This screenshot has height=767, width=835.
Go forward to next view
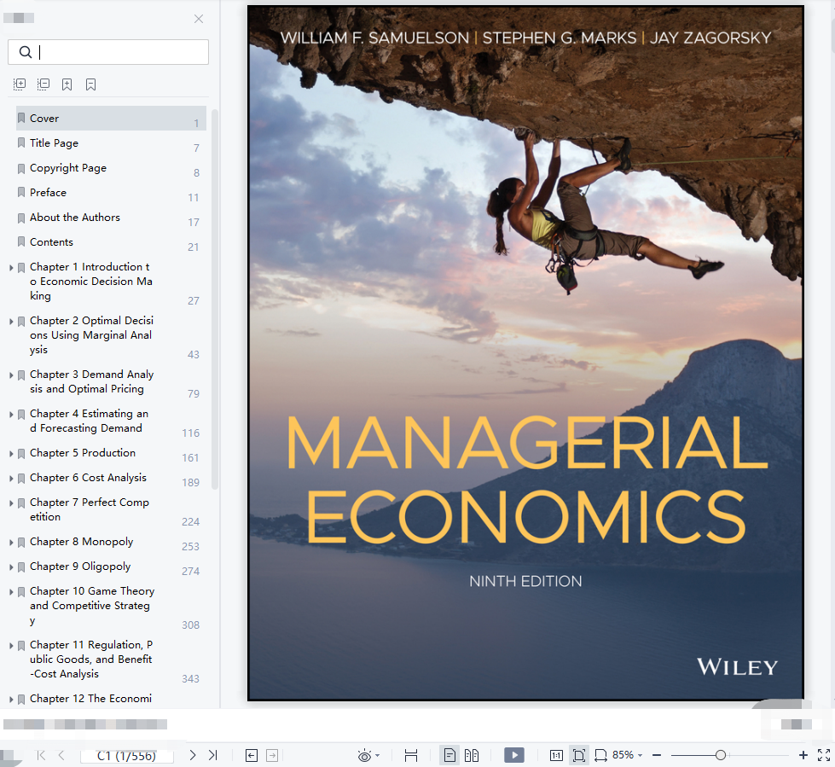click(272, 755)
